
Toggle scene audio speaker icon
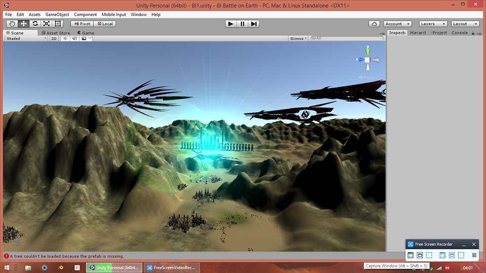[74, 38]
